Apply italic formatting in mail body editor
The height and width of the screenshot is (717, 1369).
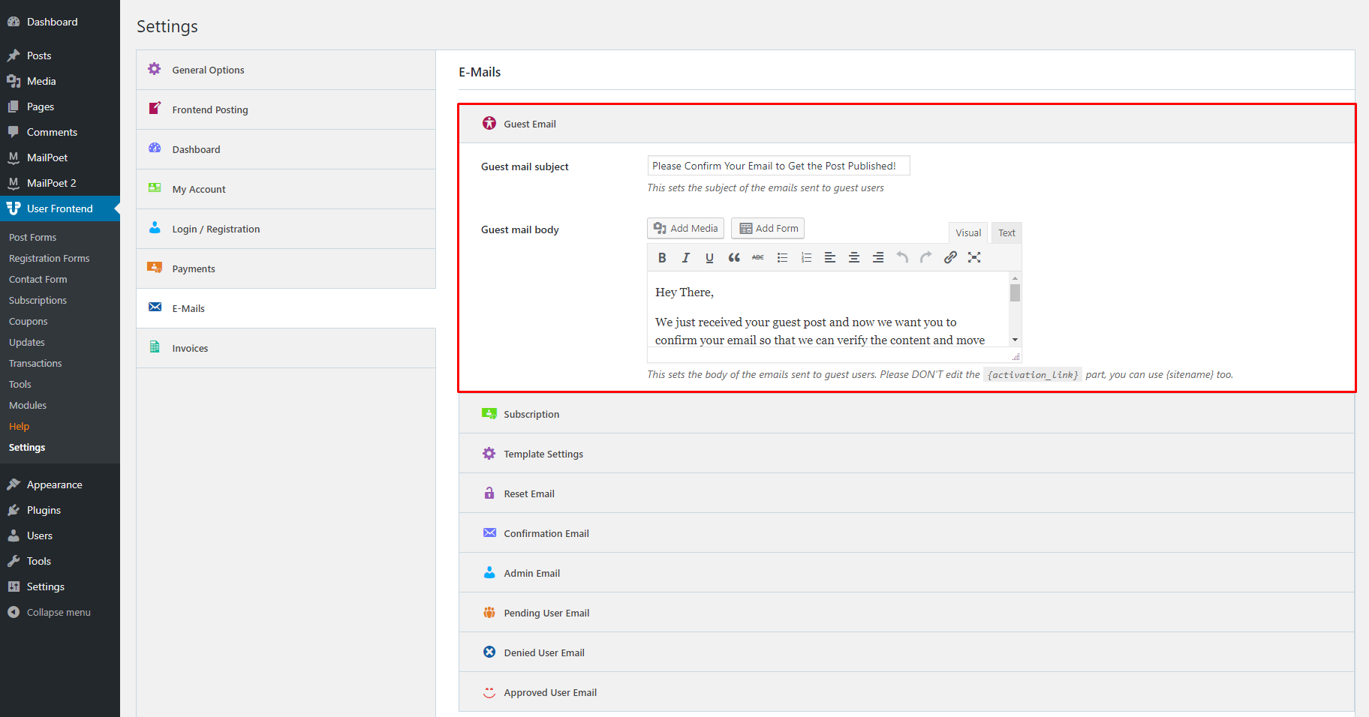[685, 257]
